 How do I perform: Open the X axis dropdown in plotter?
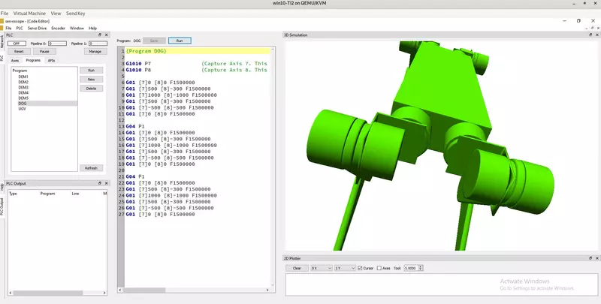[320, 268]
